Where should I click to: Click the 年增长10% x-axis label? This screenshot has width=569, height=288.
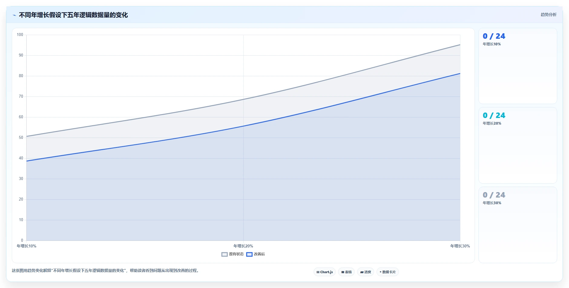tap(27, 246)
